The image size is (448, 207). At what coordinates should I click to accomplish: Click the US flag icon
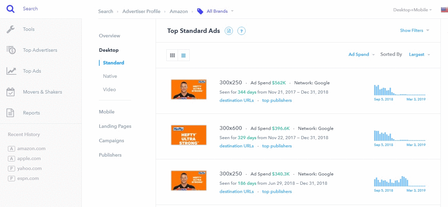pos(444,10)
